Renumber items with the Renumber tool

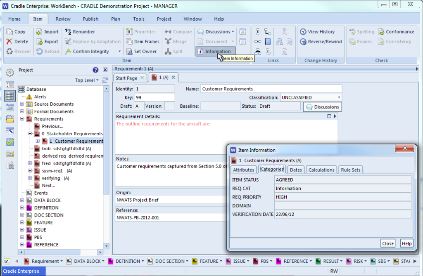tap(80, 32)
